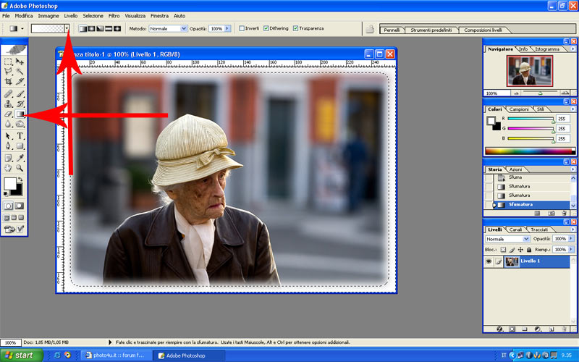This screenshot has width=579, height=362.
Task: Uncheck the Trasparenza option
Action: pos(295,28)
